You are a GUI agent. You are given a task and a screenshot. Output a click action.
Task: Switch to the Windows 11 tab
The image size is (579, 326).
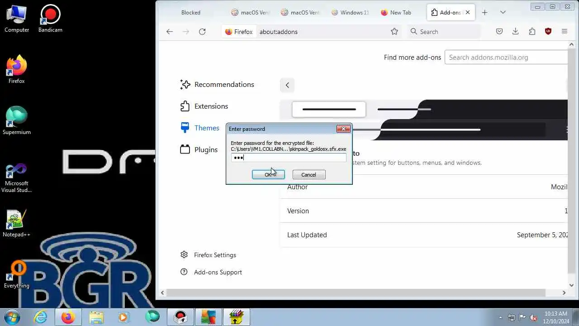point(351,13)
